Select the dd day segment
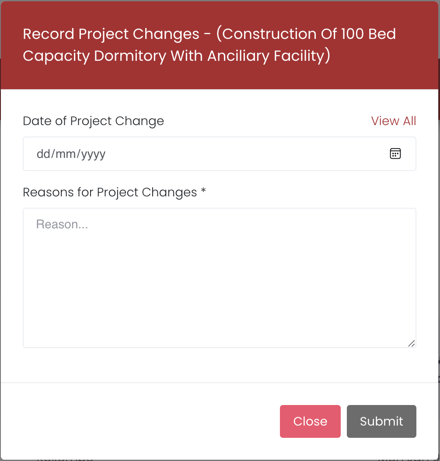This screenshot has width=440, height=461. 42,154
